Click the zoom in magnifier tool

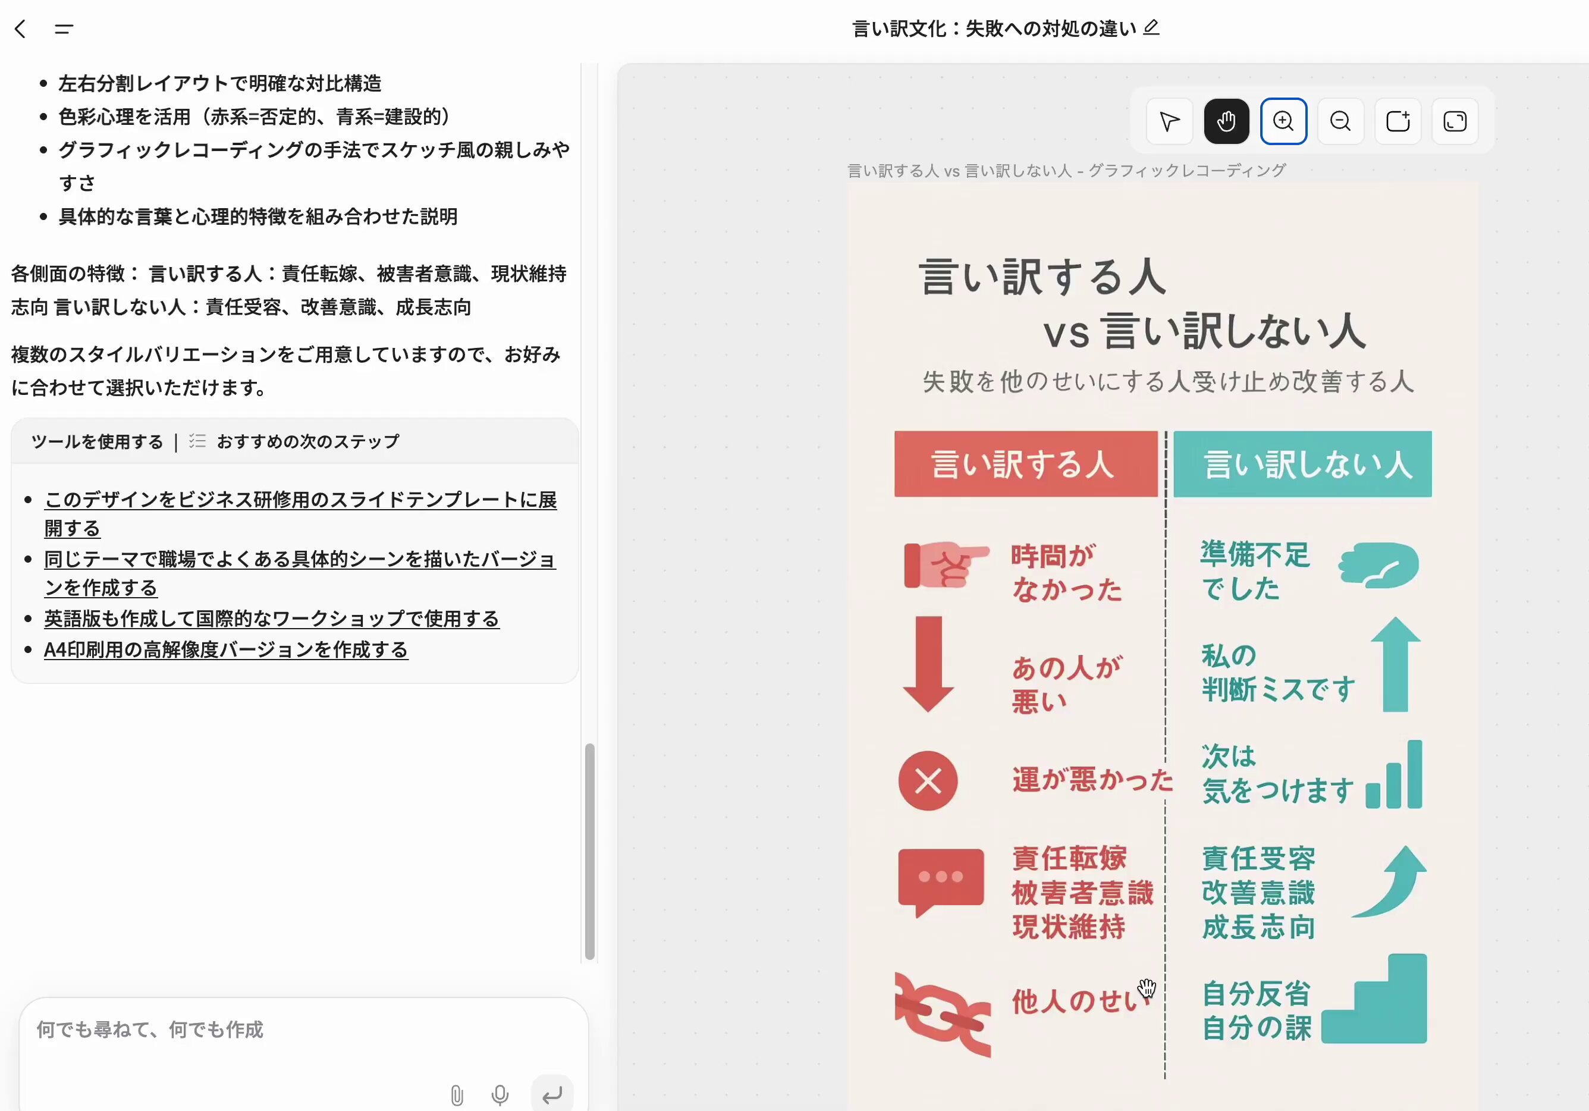coord(1283,122)
